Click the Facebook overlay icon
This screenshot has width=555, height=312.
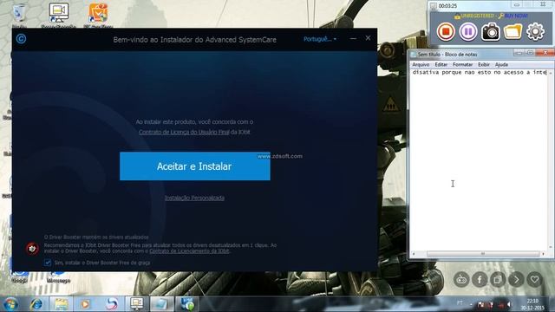480,279
